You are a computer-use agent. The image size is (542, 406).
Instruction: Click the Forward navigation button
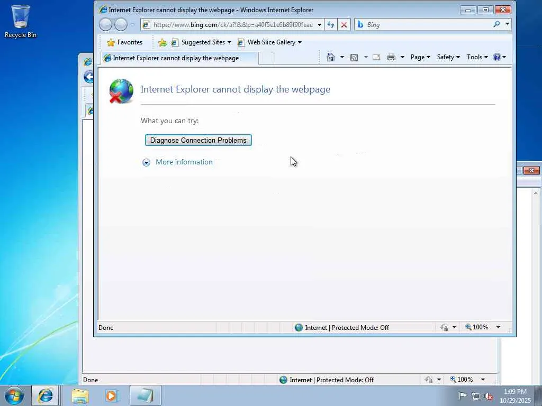(x=121, y=24)
